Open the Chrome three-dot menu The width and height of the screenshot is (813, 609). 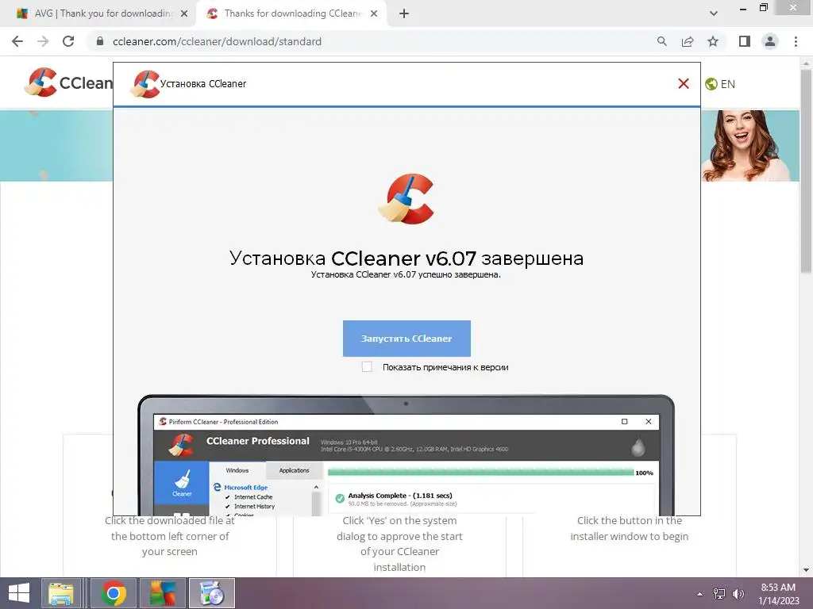click(796, 41)
